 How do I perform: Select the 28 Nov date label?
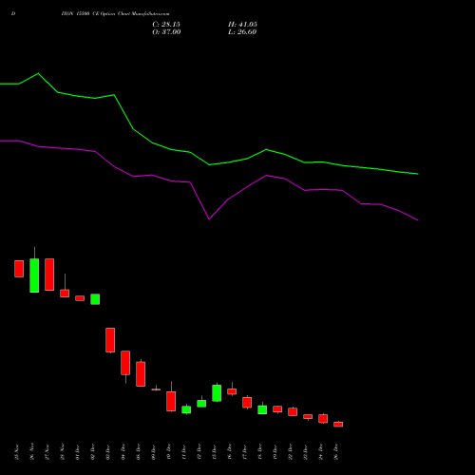click(x=63, y=452)
